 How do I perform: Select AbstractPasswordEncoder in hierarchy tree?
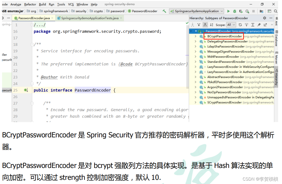[226, 77]
